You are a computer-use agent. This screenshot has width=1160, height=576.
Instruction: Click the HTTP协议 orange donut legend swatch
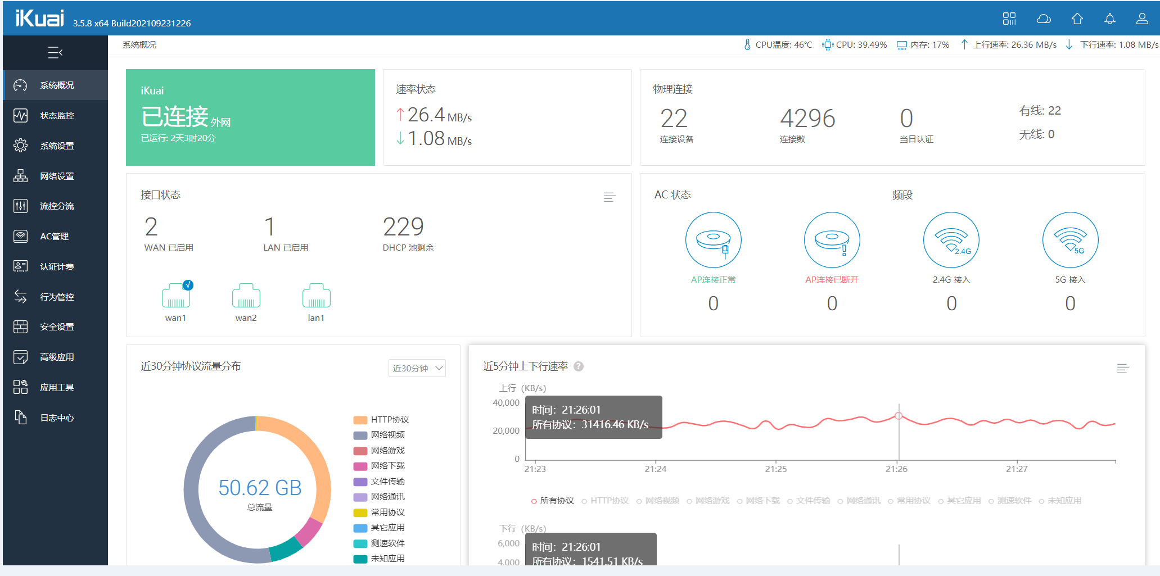(360, 420)
